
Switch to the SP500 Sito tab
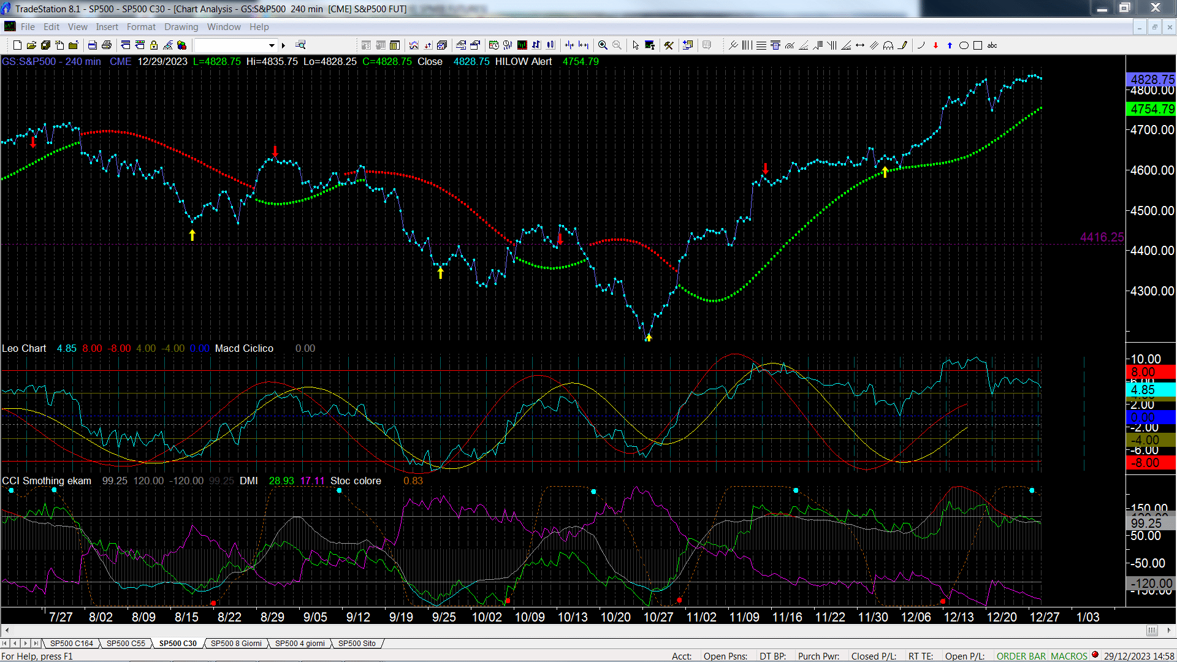(x=357, y=643)
